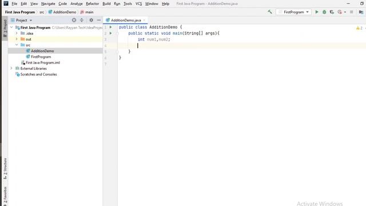Open the Run menu
Image resolution: width=366 pixels, height=206 pixels.
click(x=117, y=4)
